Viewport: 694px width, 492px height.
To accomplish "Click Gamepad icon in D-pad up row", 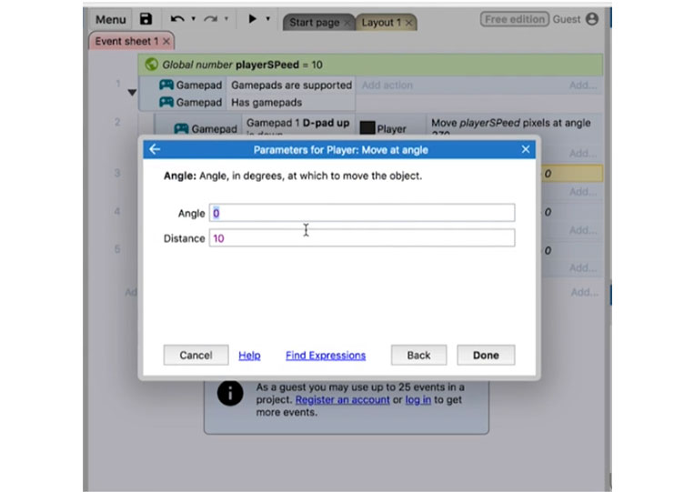I will click(181, 129).
